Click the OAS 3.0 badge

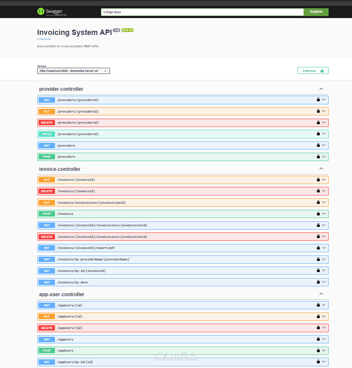tap(128, 30)
